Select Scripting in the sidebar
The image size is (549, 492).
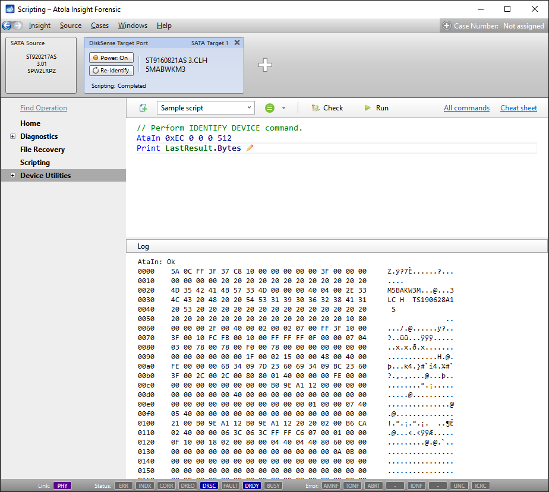click(x=35, y=163)
